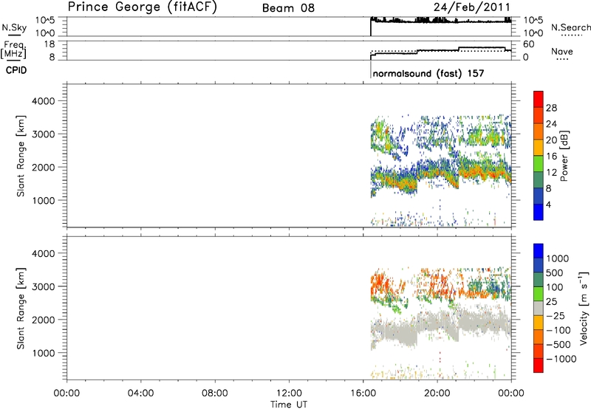Click the 'normalsound (fast) 157' text
The height and width of the screenshot is (409, 591).
[428, 73]
